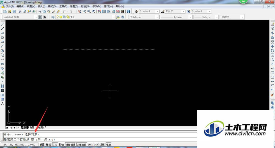Click the Save drawing icon
This screenshot has height=148, width=275.
pyautogui.click(x=14, y=11)
